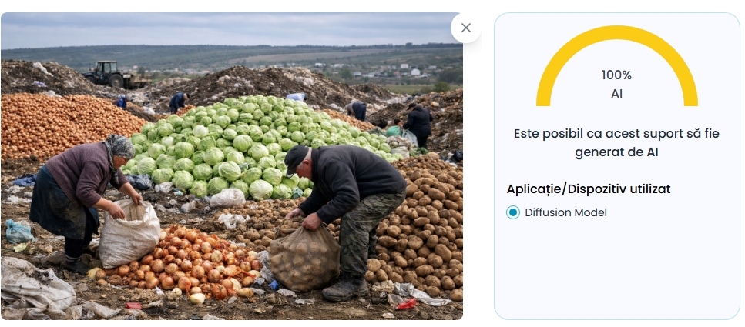Click the white sack held by the woman
Screen dimensions: 745x327
point(129,233)
